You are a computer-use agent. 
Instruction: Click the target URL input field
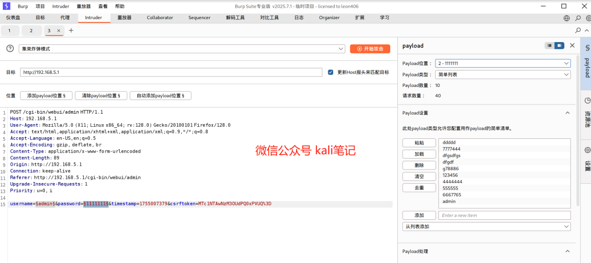171,72
